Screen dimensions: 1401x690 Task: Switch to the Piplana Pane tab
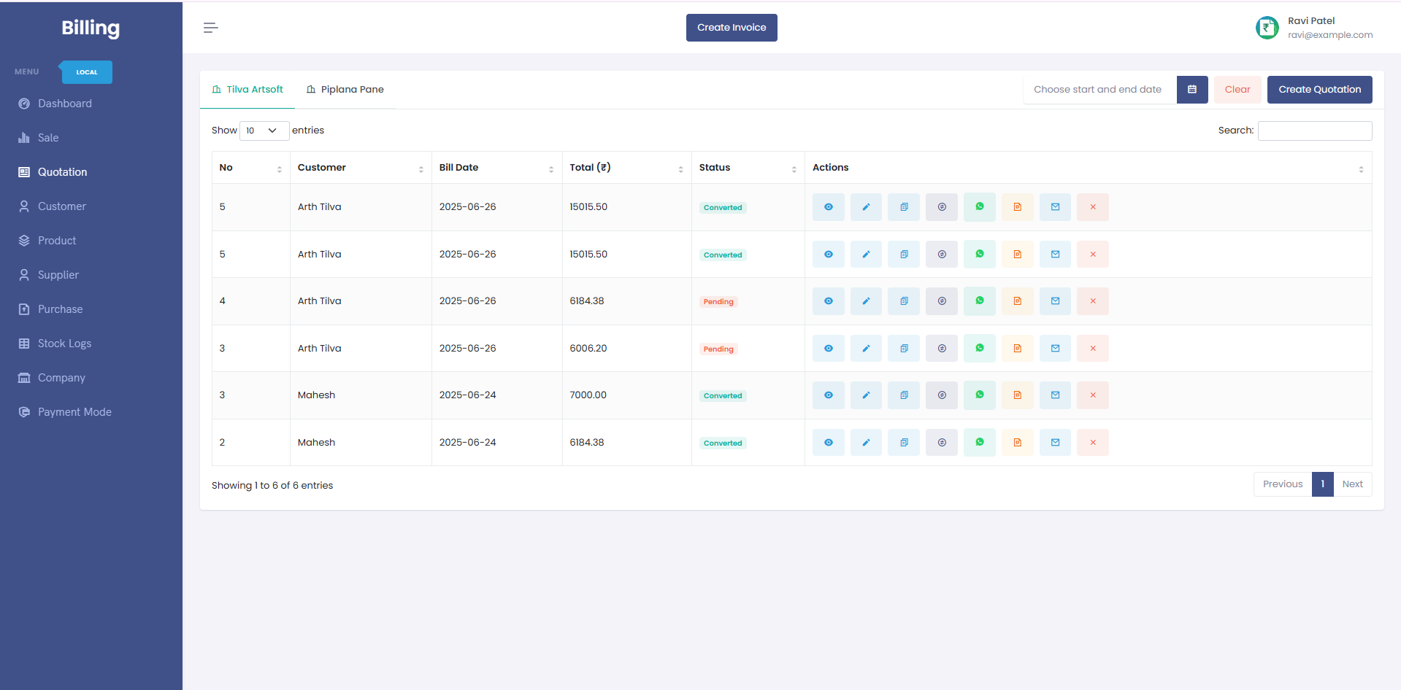pos(345,90)
